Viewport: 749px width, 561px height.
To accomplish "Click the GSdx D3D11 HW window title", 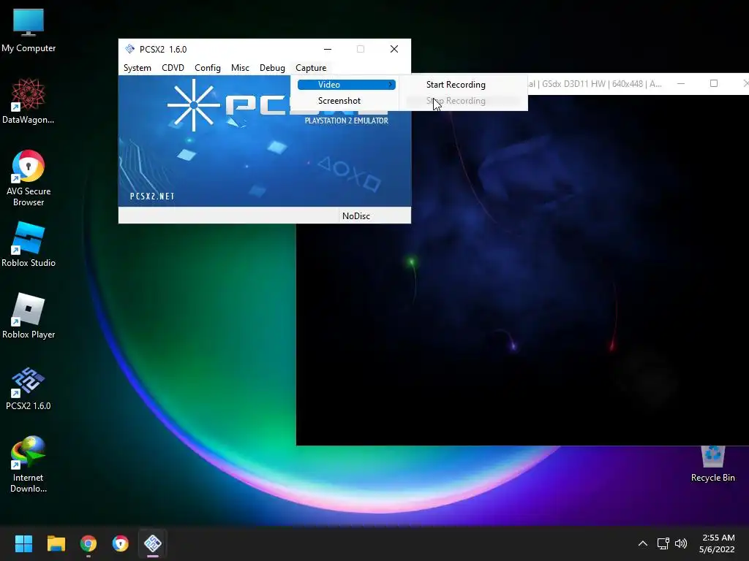I will [x=595, y=84].
